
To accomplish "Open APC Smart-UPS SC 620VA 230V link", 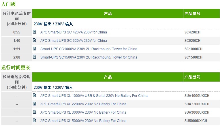I will pos(74,41).
